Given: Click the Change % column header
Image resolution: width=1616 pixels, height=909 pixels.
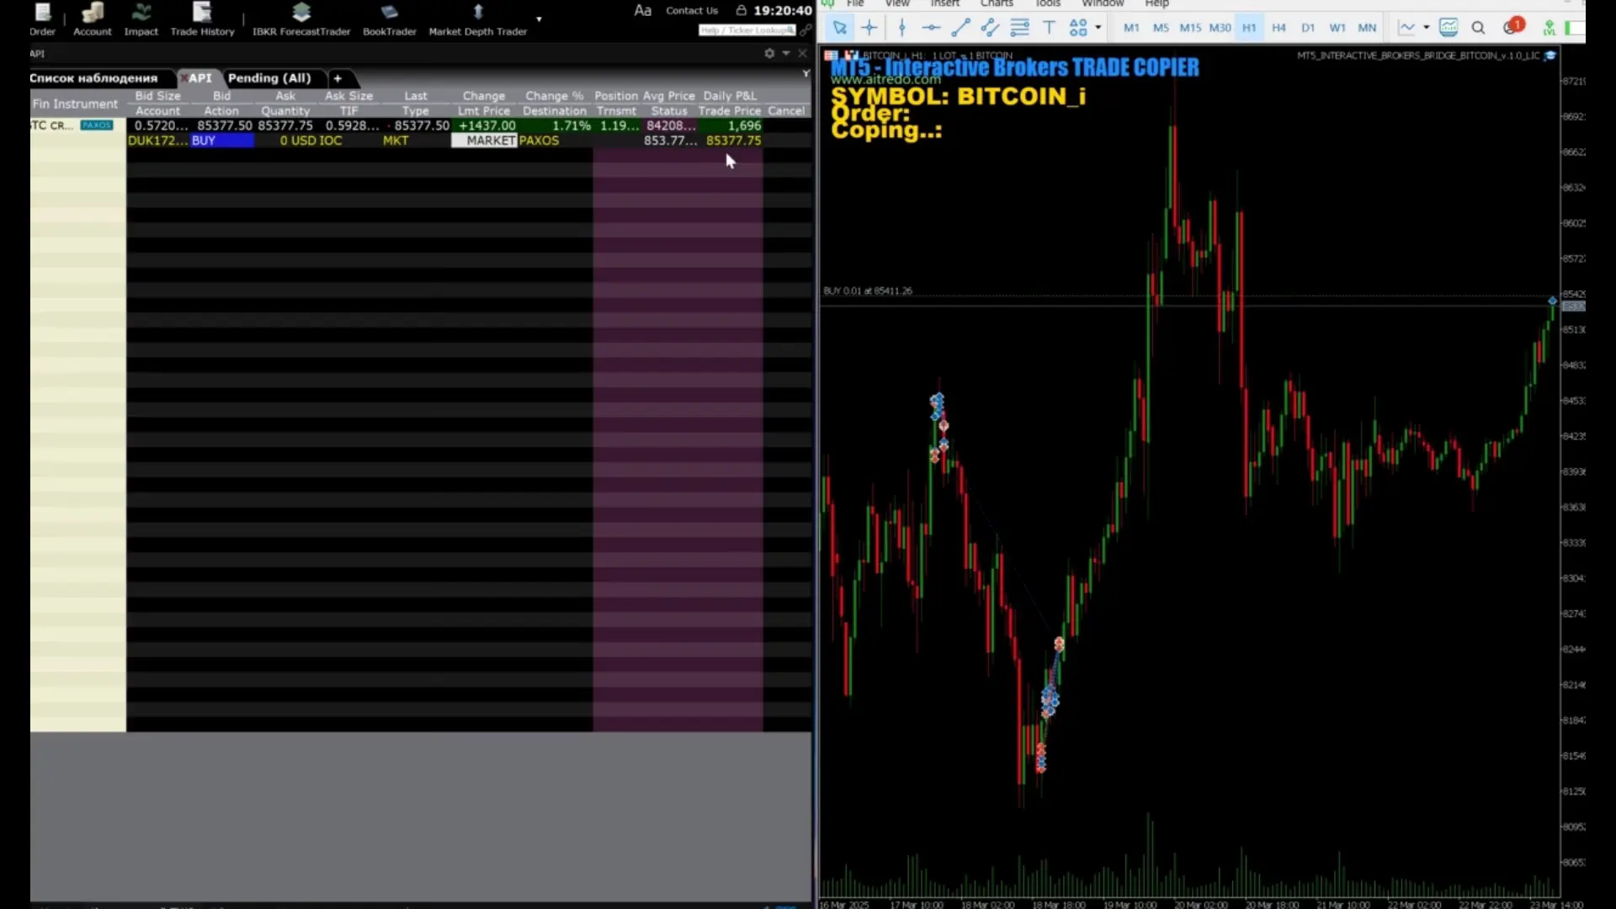Looking at the screenshot, I should click(x=554, y=96).
